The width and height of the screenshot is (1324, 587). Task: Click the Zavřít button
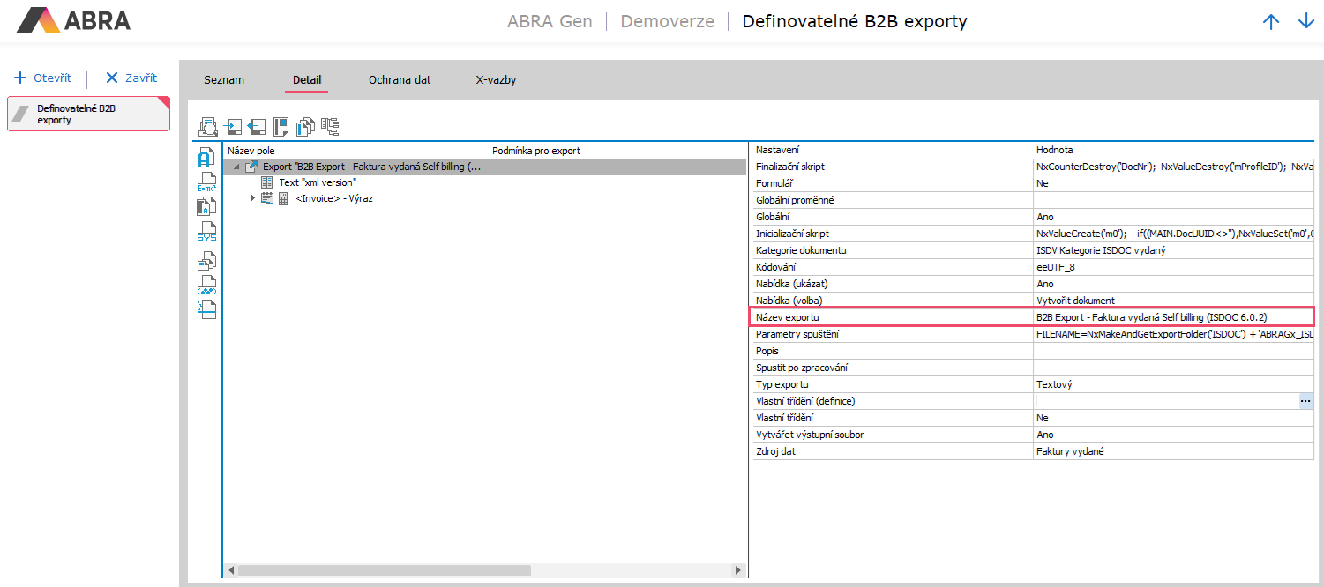[x=131, y=78]
